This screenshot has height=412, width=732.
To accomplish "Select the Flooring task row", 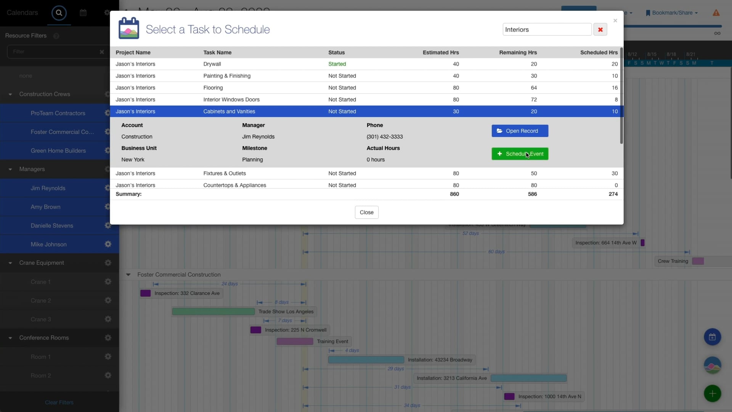I will [365, 88].
